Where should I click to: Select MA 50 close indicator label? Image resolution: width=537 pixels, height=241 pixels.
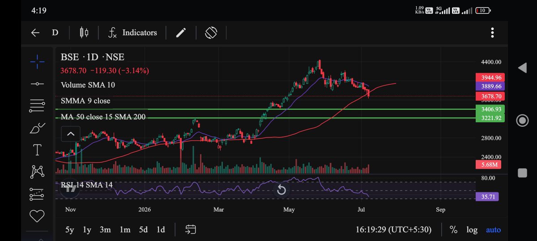click(103, 117)
